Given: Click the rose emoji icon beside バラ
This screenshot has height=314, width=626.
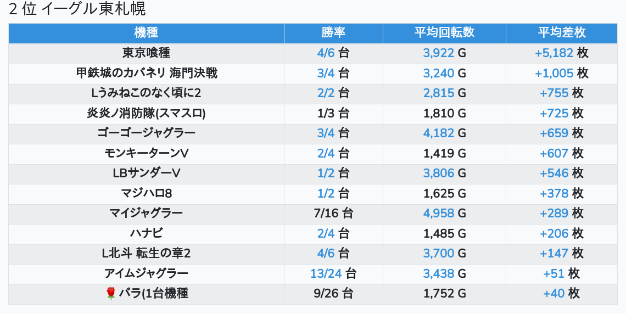Looking at the screenshot, I should pyautogui.click(x=110, y=294).
